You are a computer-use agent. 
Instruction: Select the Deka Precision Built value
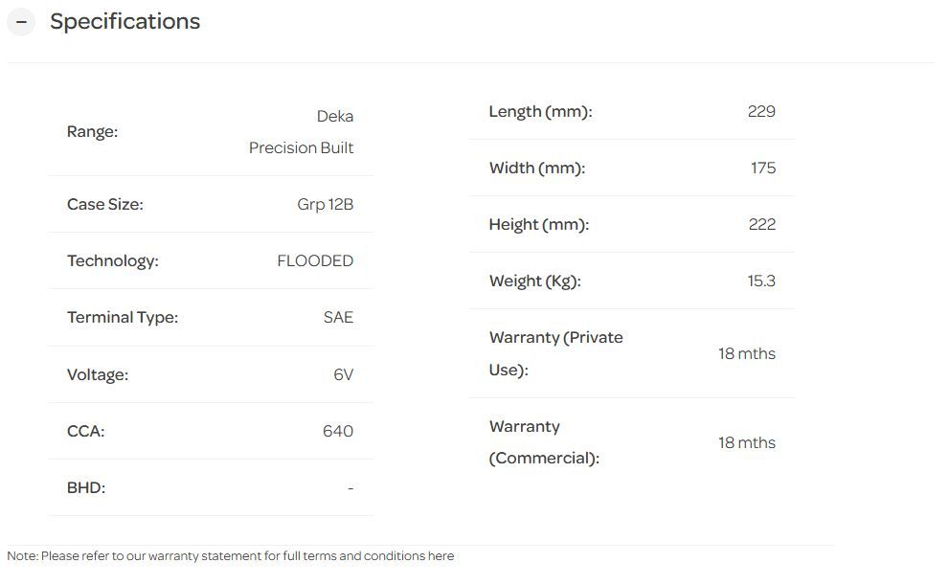[302, 132]
